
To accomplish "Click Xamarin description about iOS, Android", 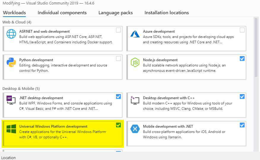I will (x=184, y=134).
